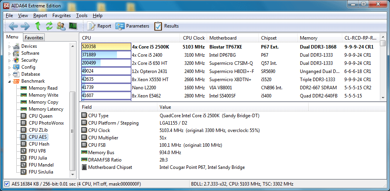Switch to the Favorites tab
Screen dimensions: 390x191
pos(34,38)
